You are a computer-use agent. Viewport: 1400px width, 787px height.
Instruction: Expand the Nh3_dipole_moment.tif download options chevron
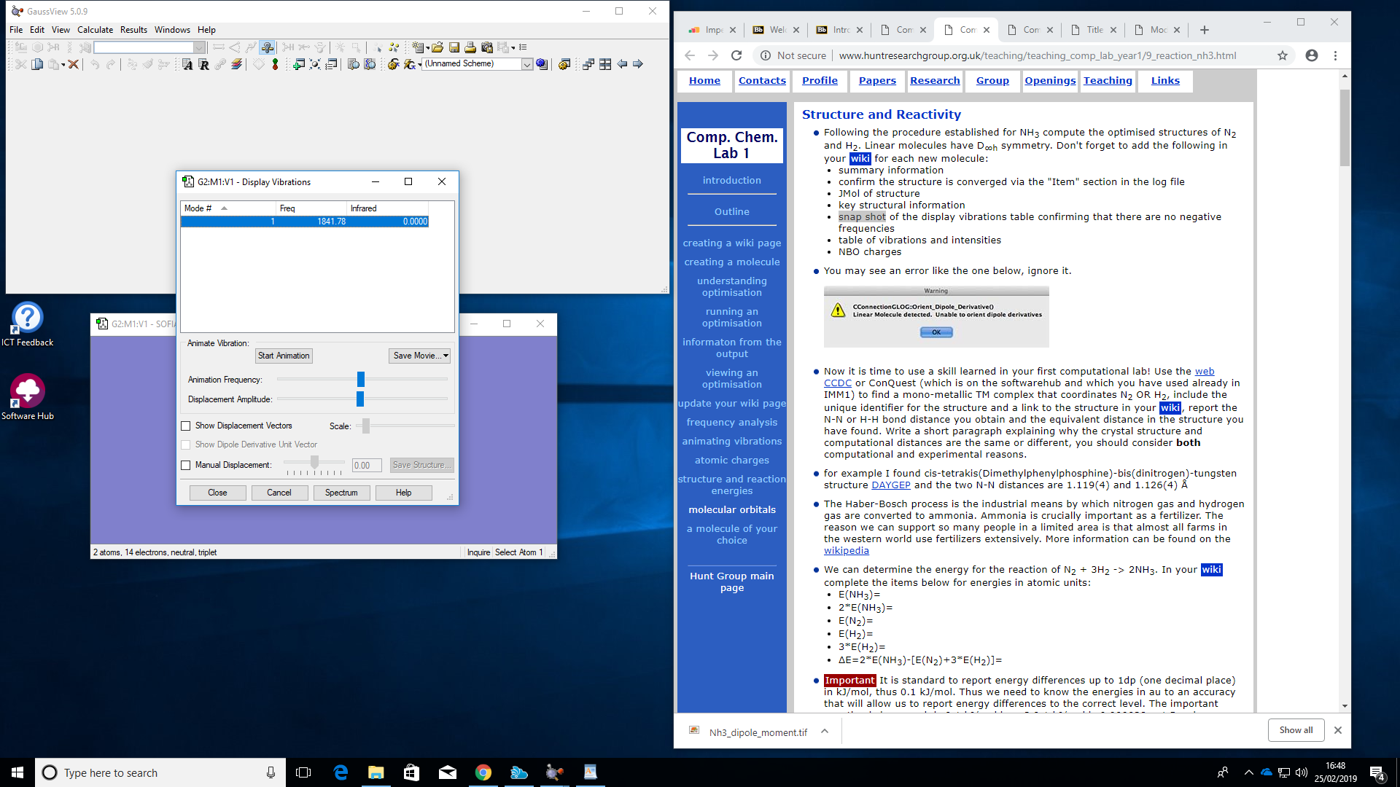(825, 731)
